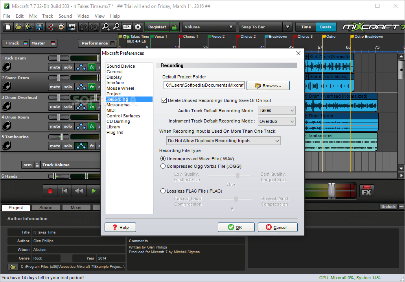The height and width of the screenshot is (282, 405).
Task: Click the Register! button
Action: click(x=157, y=27)
